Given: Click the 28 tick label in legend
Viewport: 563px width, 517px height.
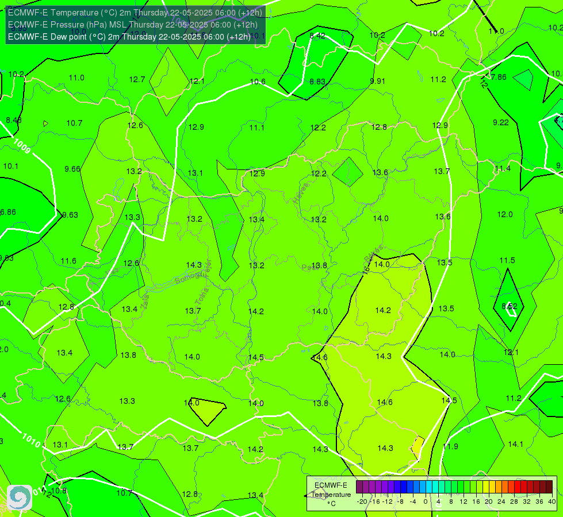Looking at the screenshot, I should click(514, 501).
